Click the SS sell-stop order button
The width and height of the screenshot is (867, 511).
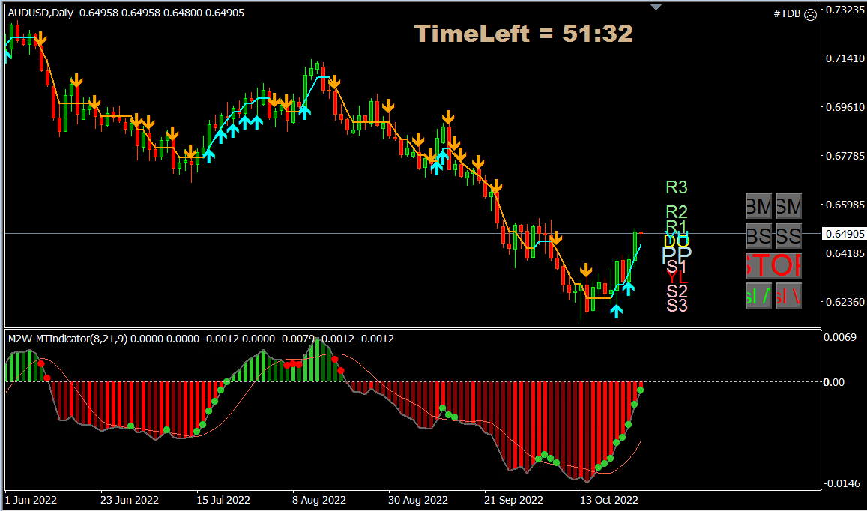click(788, 235)
